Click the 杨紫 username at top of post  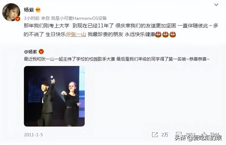pyautogui.click(x=29, y=10)
